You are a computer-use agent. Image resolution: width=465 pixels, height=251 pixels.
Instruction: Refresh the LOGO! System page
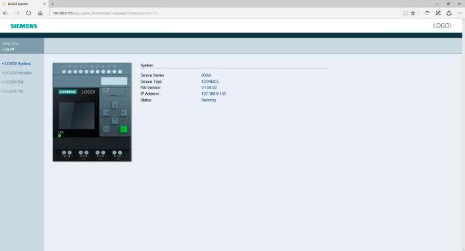(x=29, y=13)
